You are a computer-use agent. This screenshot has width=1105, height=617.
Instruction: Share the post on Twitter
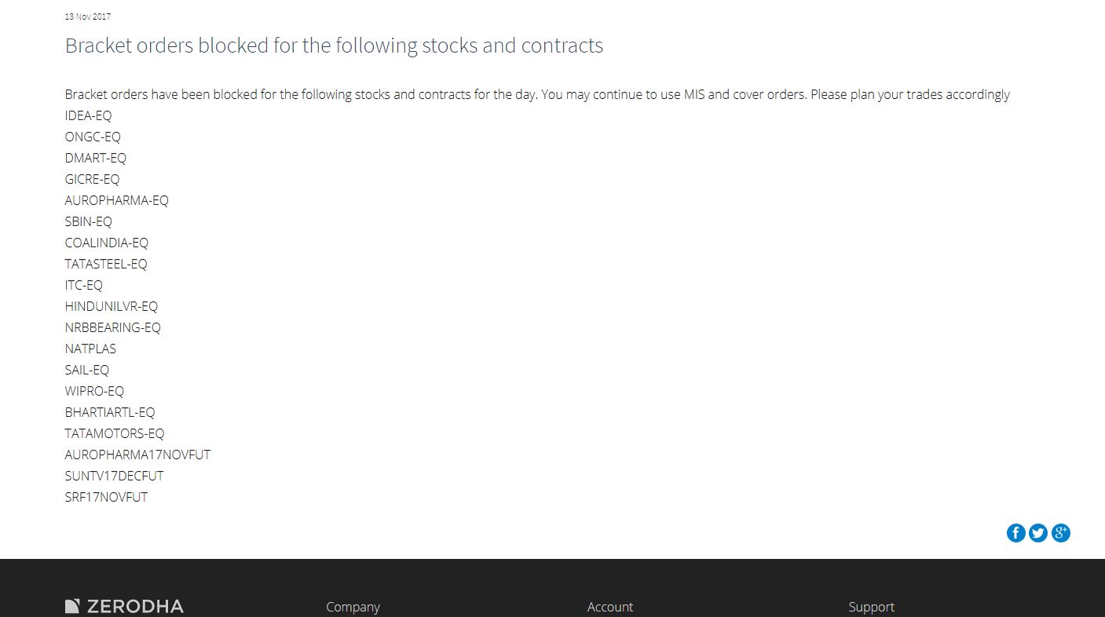[x=1038, y=533]
